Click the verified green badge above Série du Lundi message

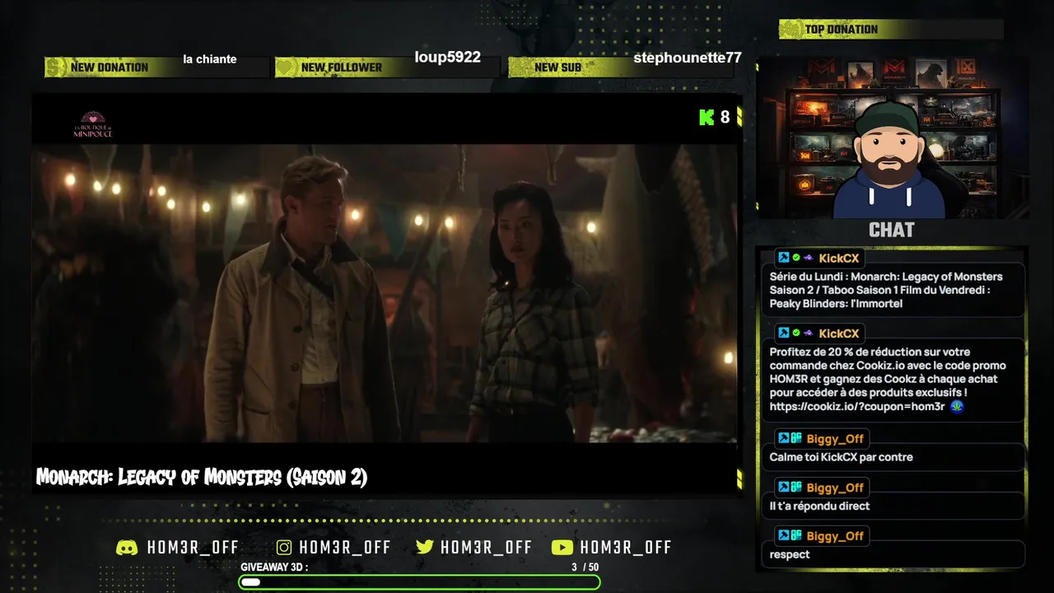796,258
